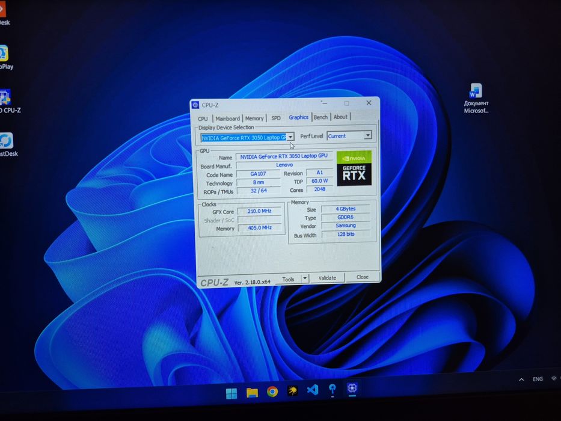
Task: Open the desktop shortcut labeled stDesk
Action: point(7,145)
